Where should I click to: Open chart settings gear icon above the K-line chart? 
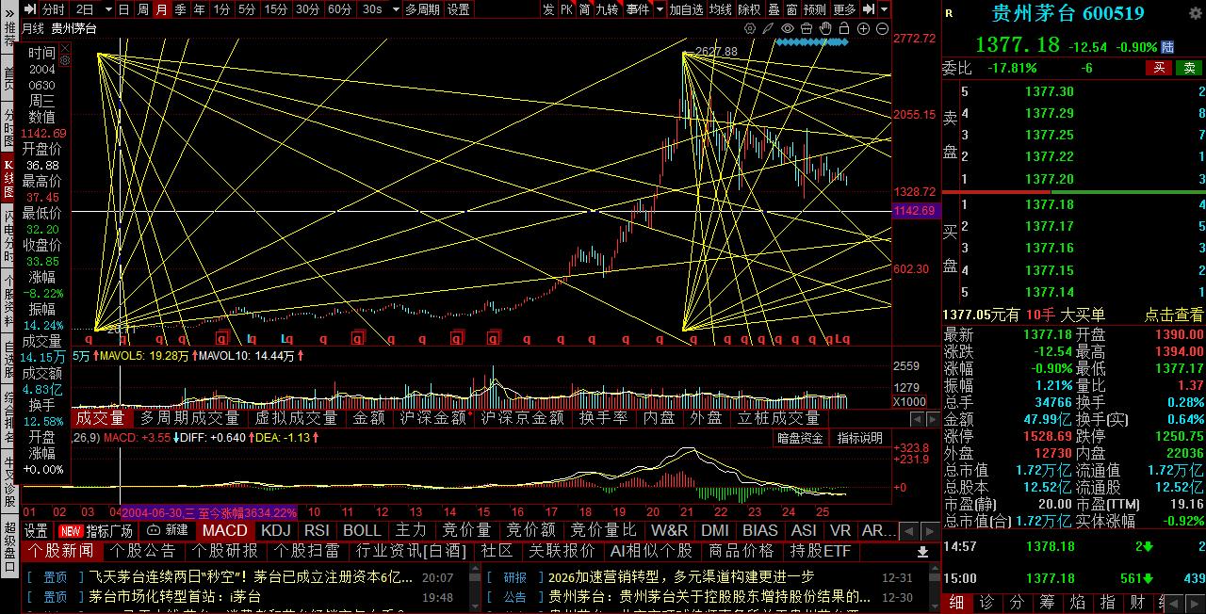tap(750, 29)
